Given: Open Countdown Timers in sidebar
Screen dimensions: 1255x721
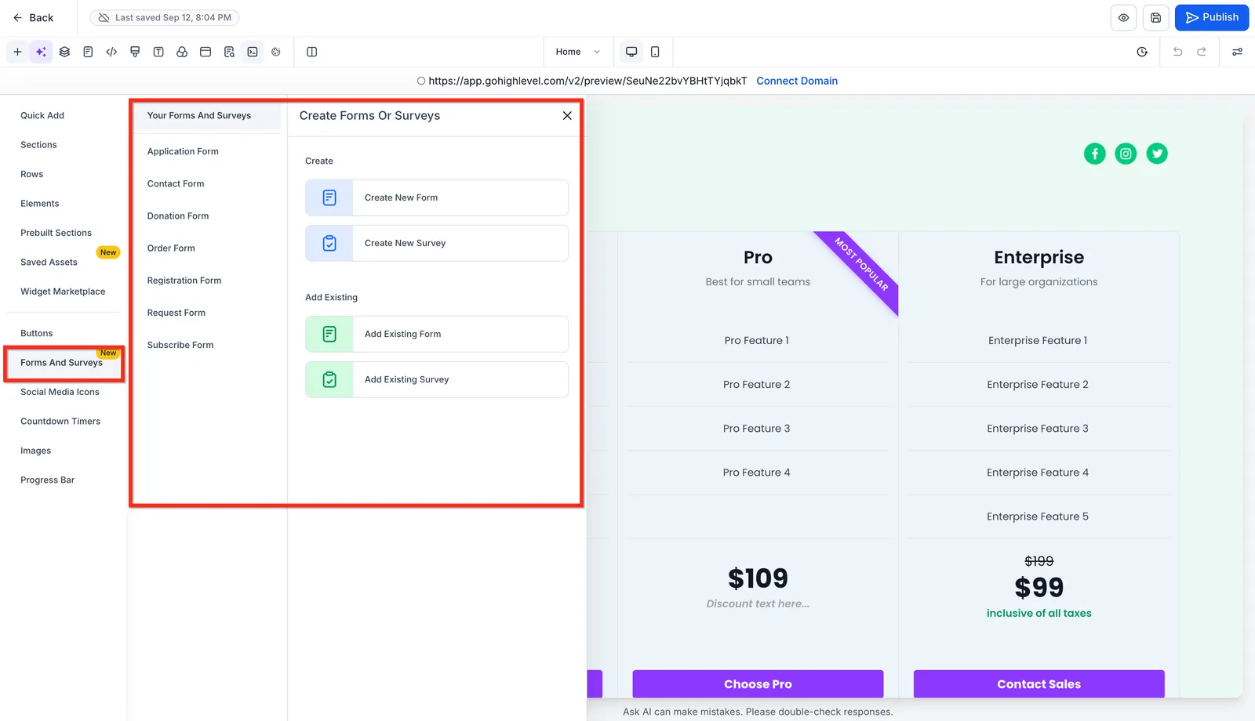Looking at the screenshot, I should (60, 422).
